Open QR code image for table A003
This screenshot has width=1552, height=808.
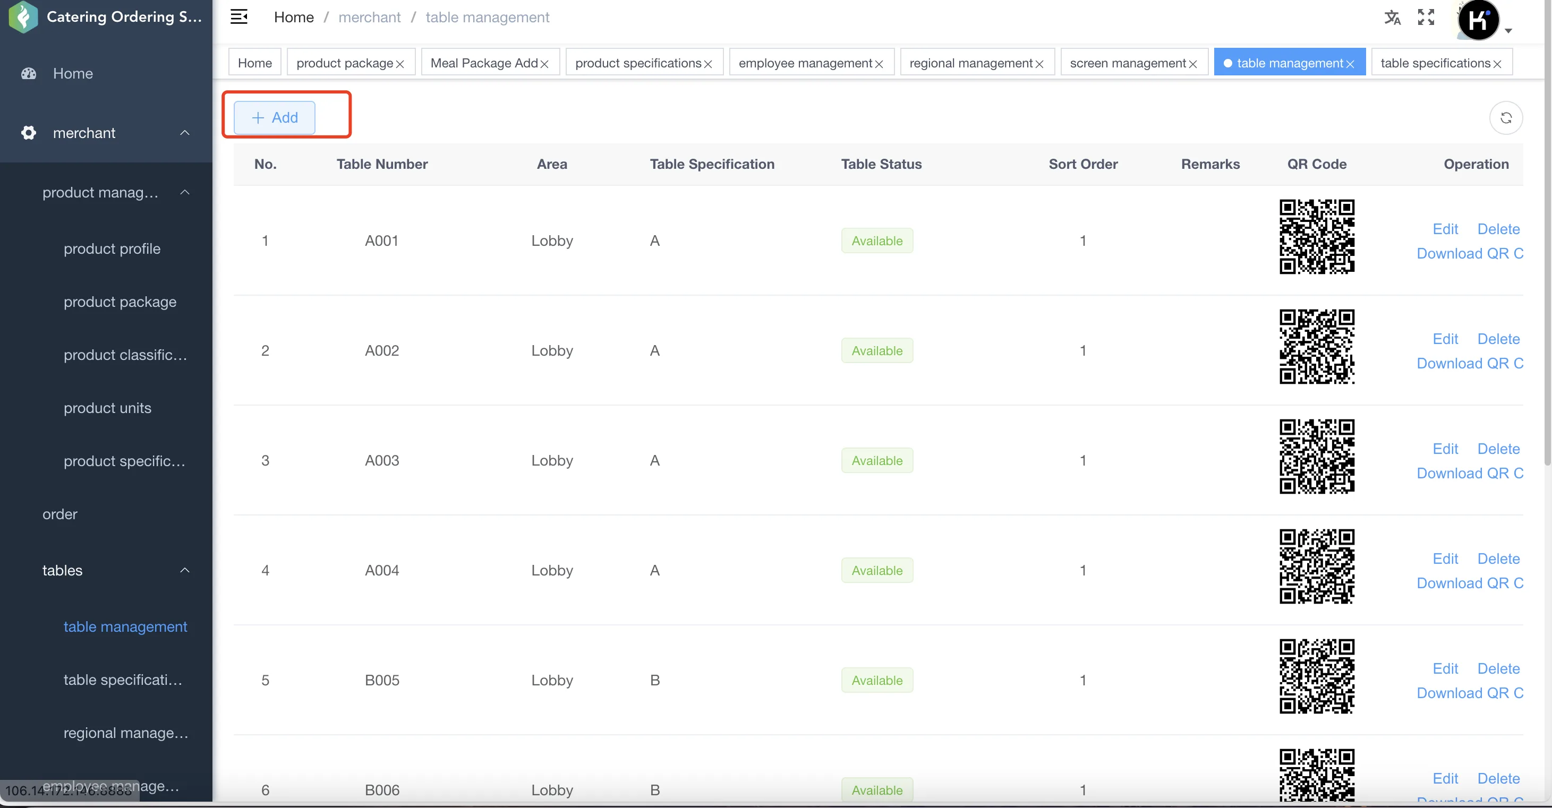(x=1317, y=457)
